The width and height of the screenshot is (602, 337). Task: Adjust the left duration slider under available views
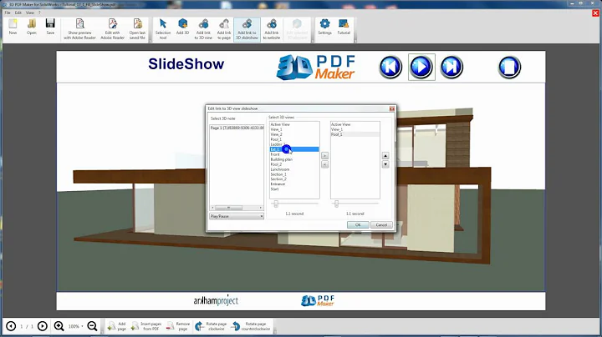coord(276,204)
